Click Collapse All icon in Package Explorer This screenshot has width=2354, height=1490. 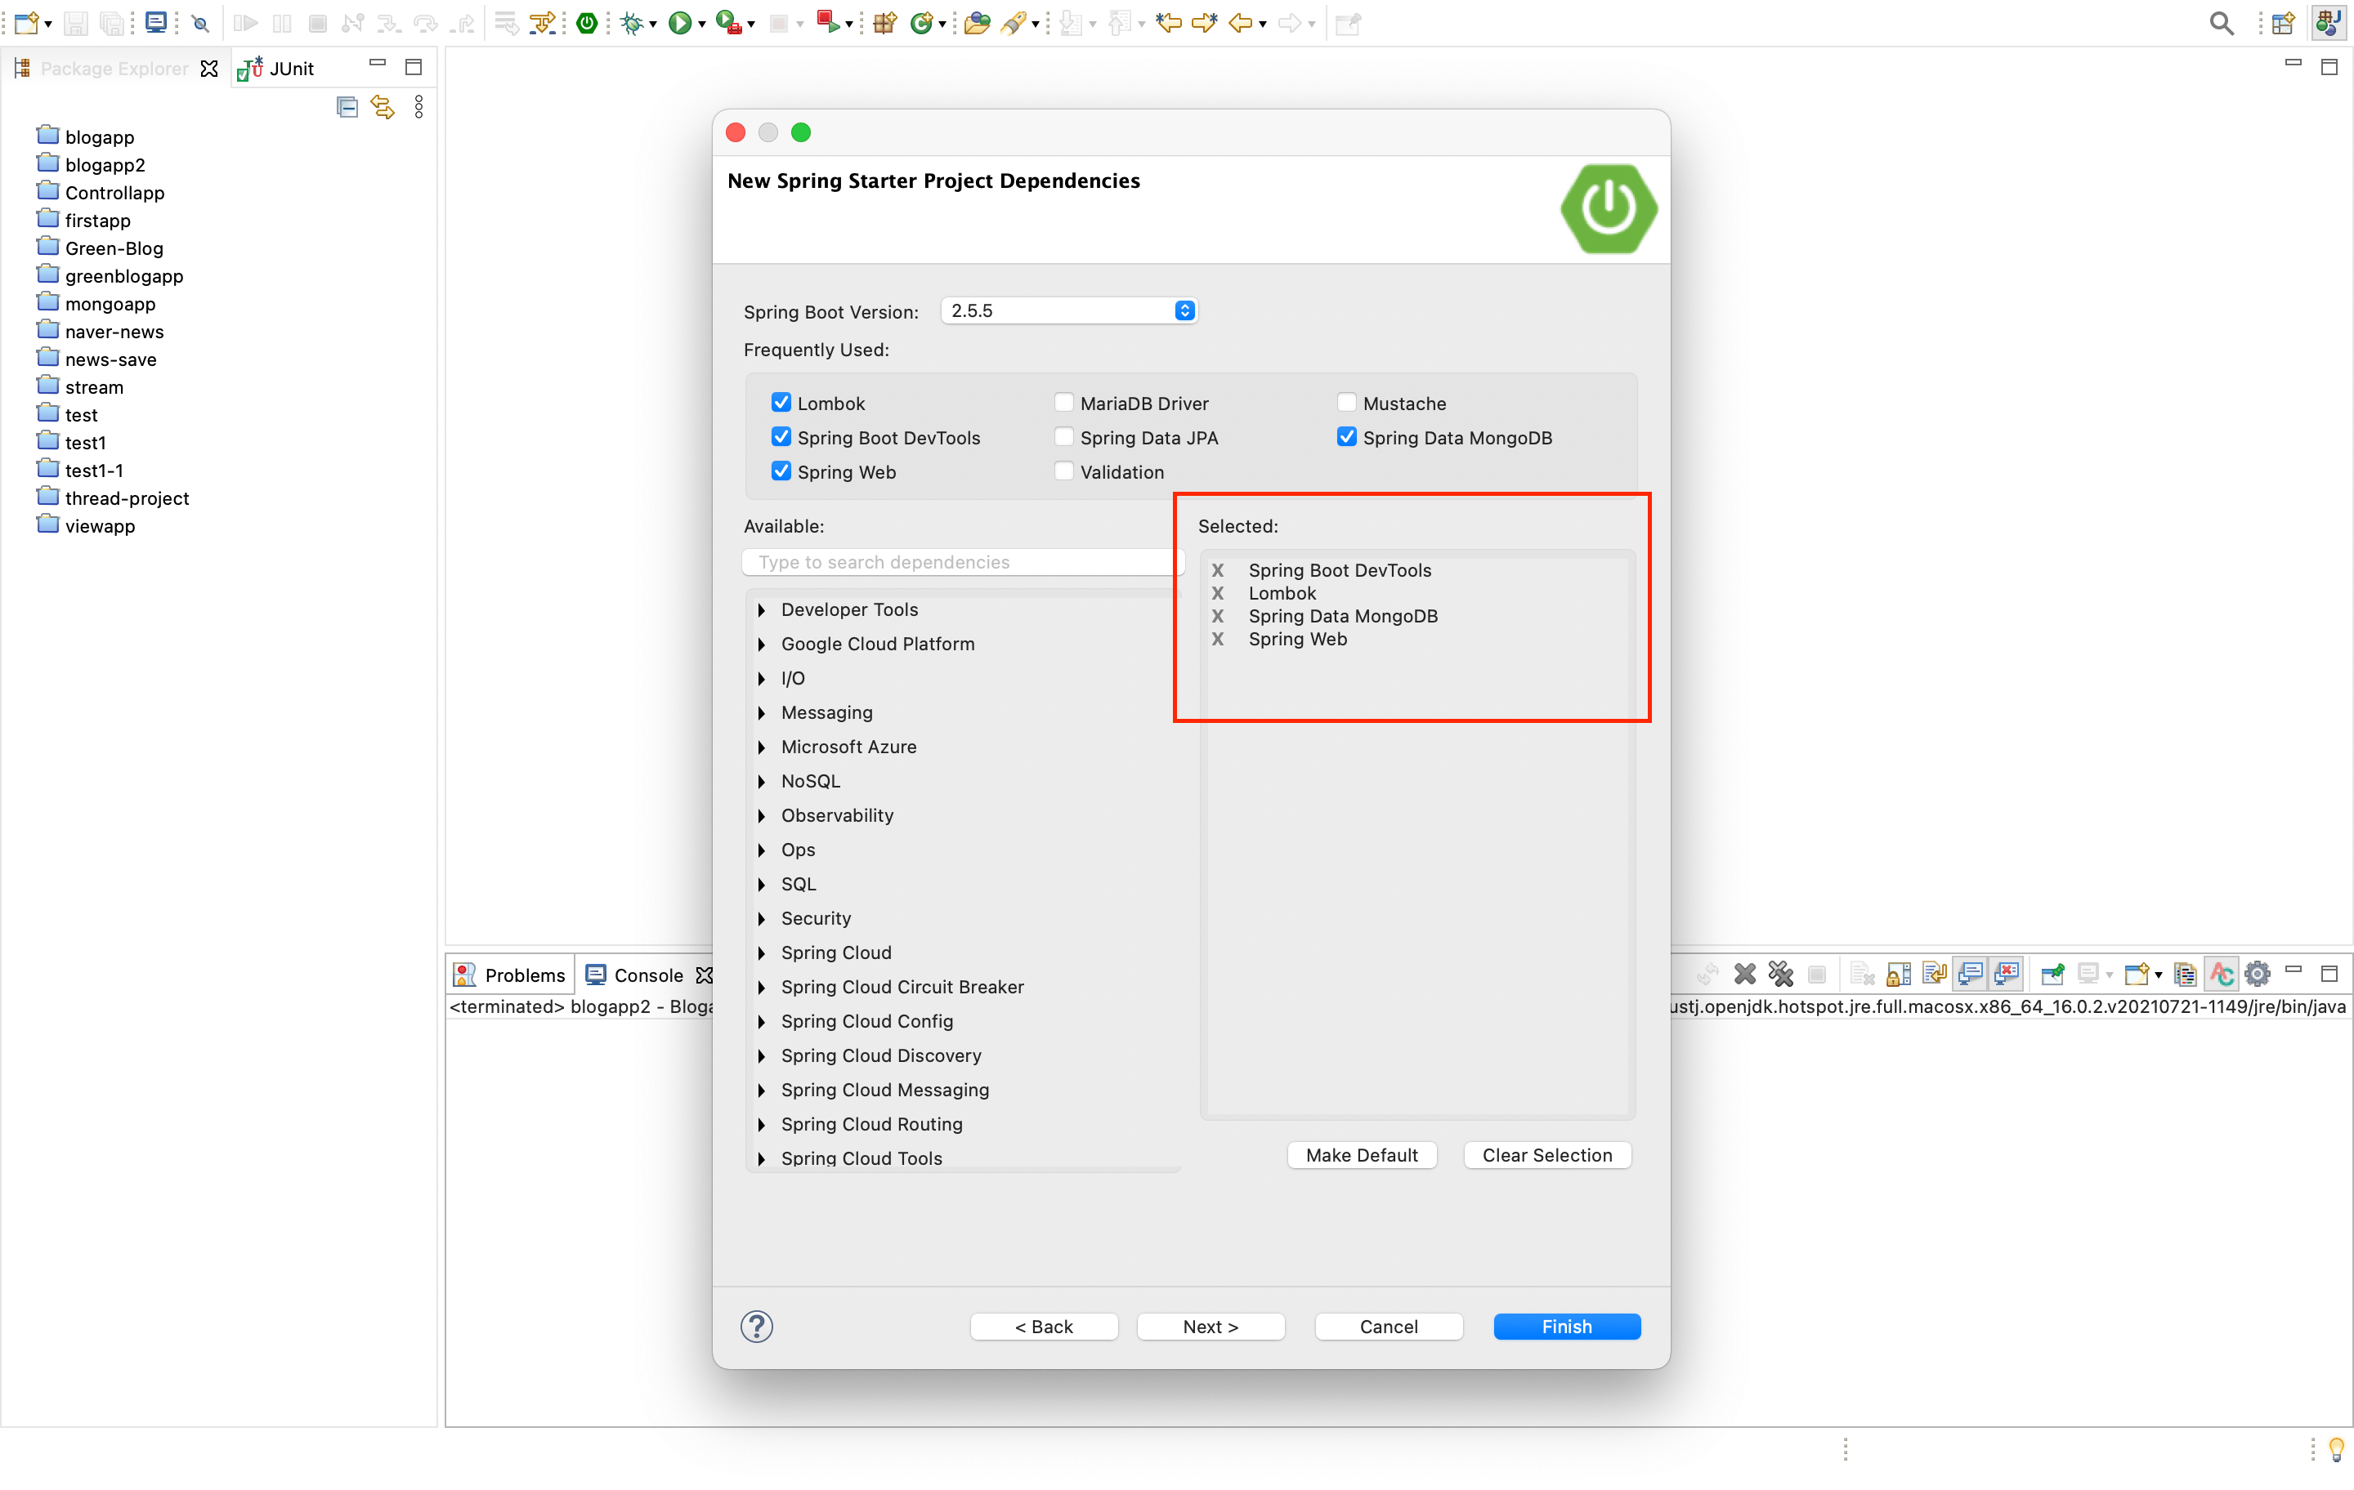347,106
